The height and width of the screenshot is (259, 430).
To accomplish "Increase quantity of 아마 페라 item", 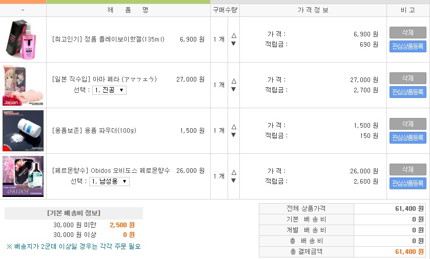I will click(234, 81).
